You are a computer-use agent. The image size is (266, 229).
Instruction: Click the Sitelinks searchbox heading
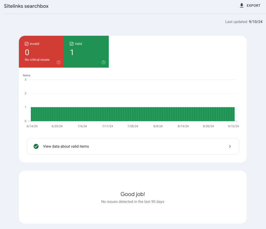(x=26, y=6)
